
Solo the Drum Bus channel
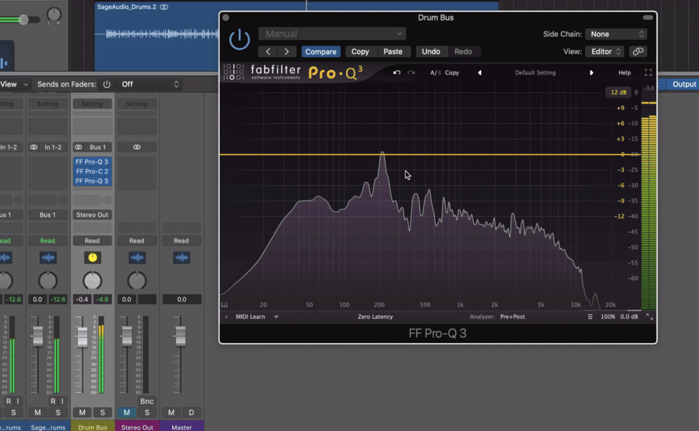click(102, 413)
